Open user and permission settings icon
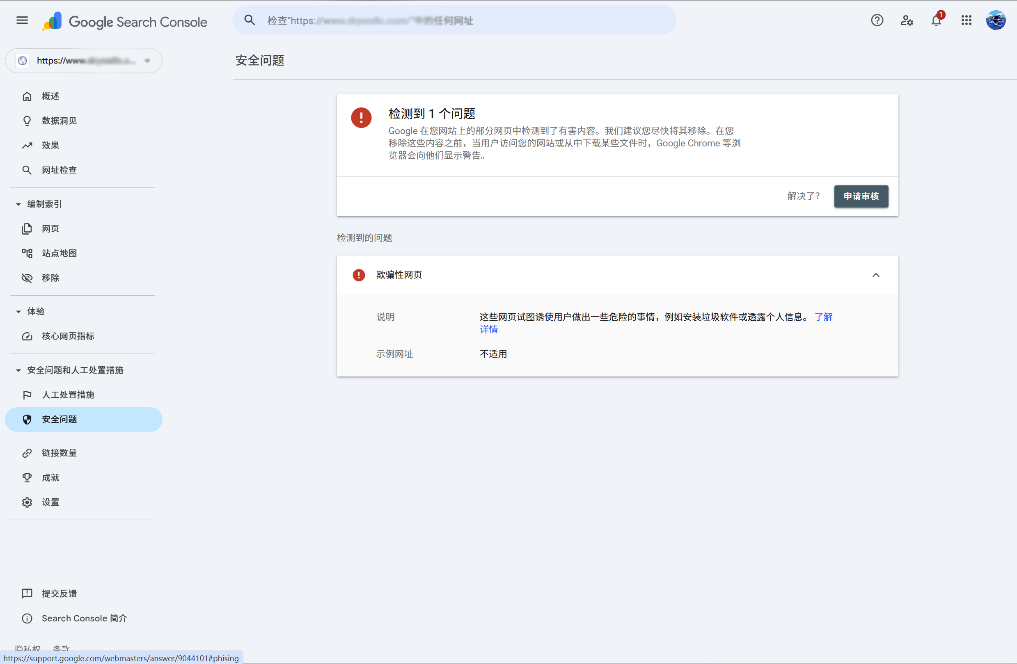This screenshot has height=664, width=1017. tap(906, 20)
